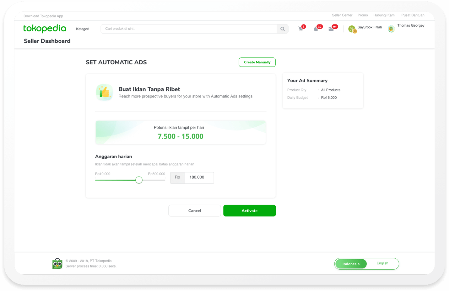
Task: Open Sayurbox Fitlah shop menu
Action: click(370, 27)
